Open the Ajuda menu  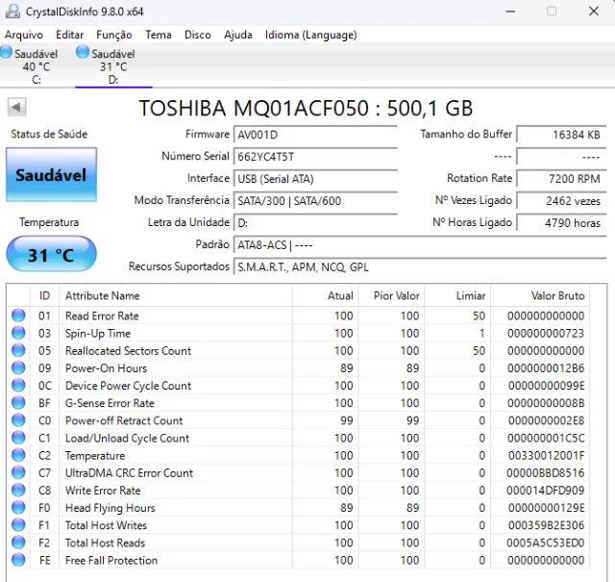[x=237, y=35]
